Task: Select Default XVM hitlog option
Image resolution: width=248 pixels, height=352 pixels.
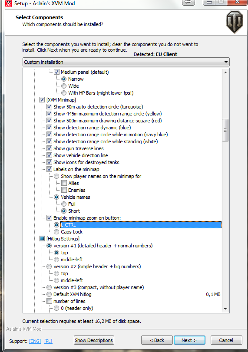Action: pos(49,294)
